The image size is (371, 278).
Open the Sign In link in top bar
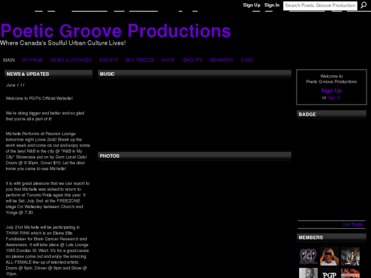point(272,5)
